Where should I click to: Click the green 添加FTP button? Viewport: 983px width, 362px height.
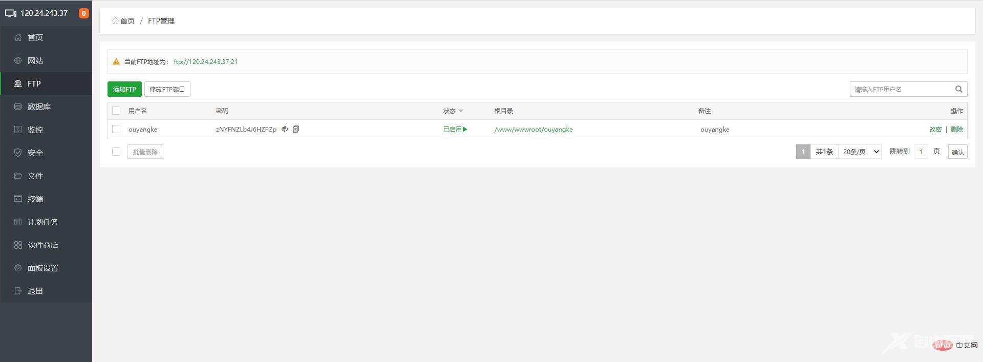124,89
